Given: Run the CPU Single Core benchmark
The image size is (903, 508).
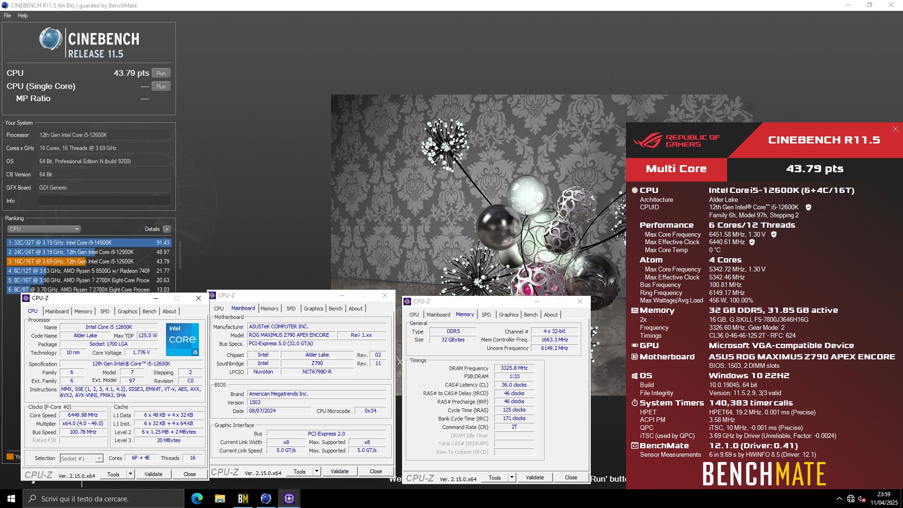Looking at the screenshot, I should coord(161,87).
